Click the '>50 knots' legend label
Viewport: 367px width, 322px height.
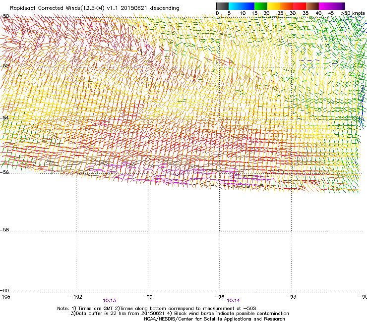[353, 13]
